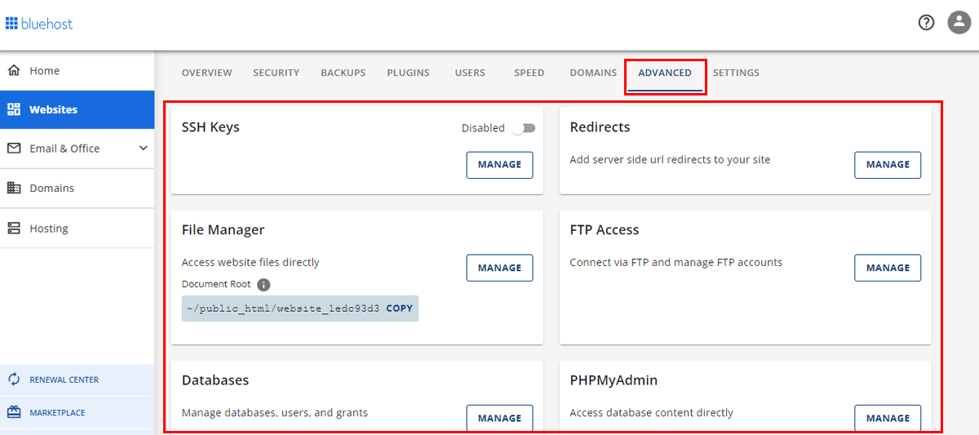Click the Domains building icon
The width and height of the screenshot is (979, 435).
14,188
